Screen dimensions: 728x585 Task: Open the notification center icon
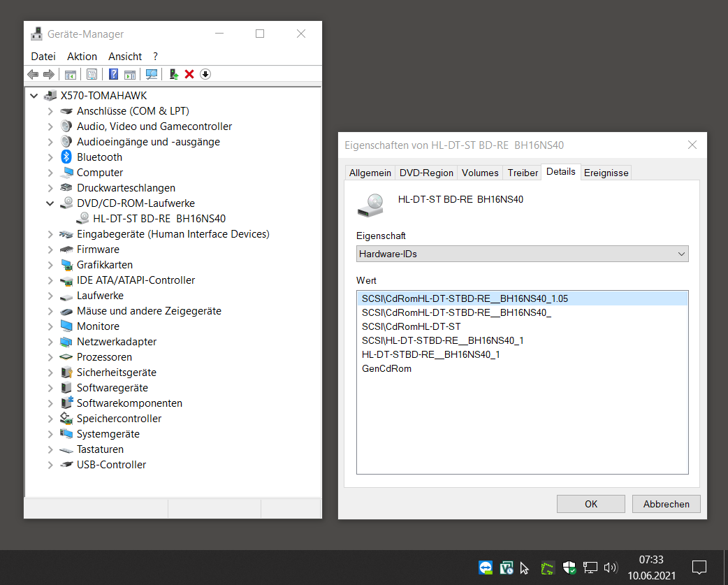click(699, 568)
